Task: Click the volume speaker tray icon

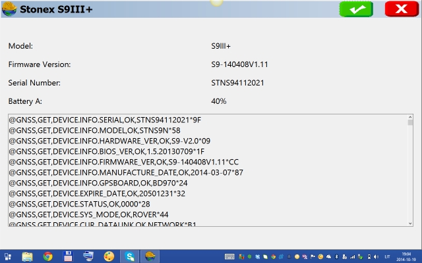Action: coord(376,256)
